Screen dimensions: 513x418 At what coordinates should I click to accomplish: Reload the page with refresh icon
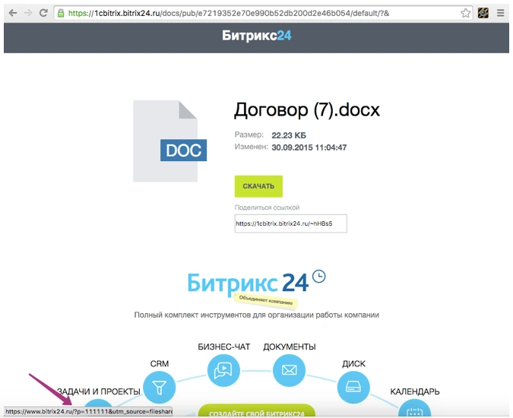coord(43,13)
